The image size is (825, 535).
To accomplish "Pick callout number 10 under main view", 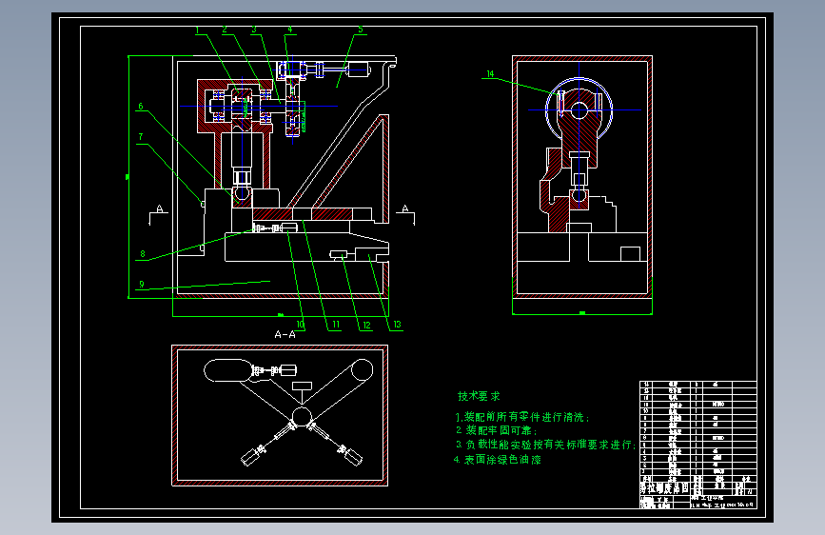I will [x=300, y=325].
